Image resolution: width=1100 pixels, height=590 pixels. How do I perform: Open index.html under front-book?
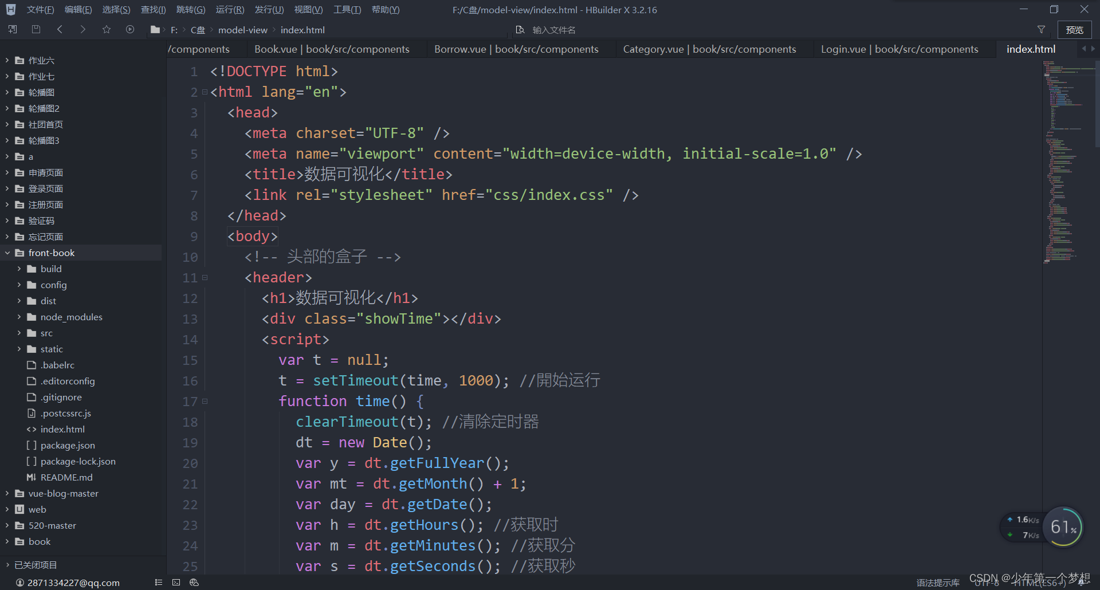(62, 429)
